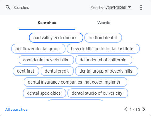The width and height of the screenshot is (151, 116).
Task: Go to the previous page of searches
Action: pyautogui.click(x=126, y=109)
